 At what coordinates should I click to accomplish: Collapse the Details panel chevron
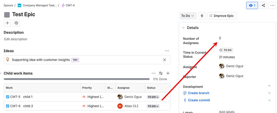click(183, 28)
